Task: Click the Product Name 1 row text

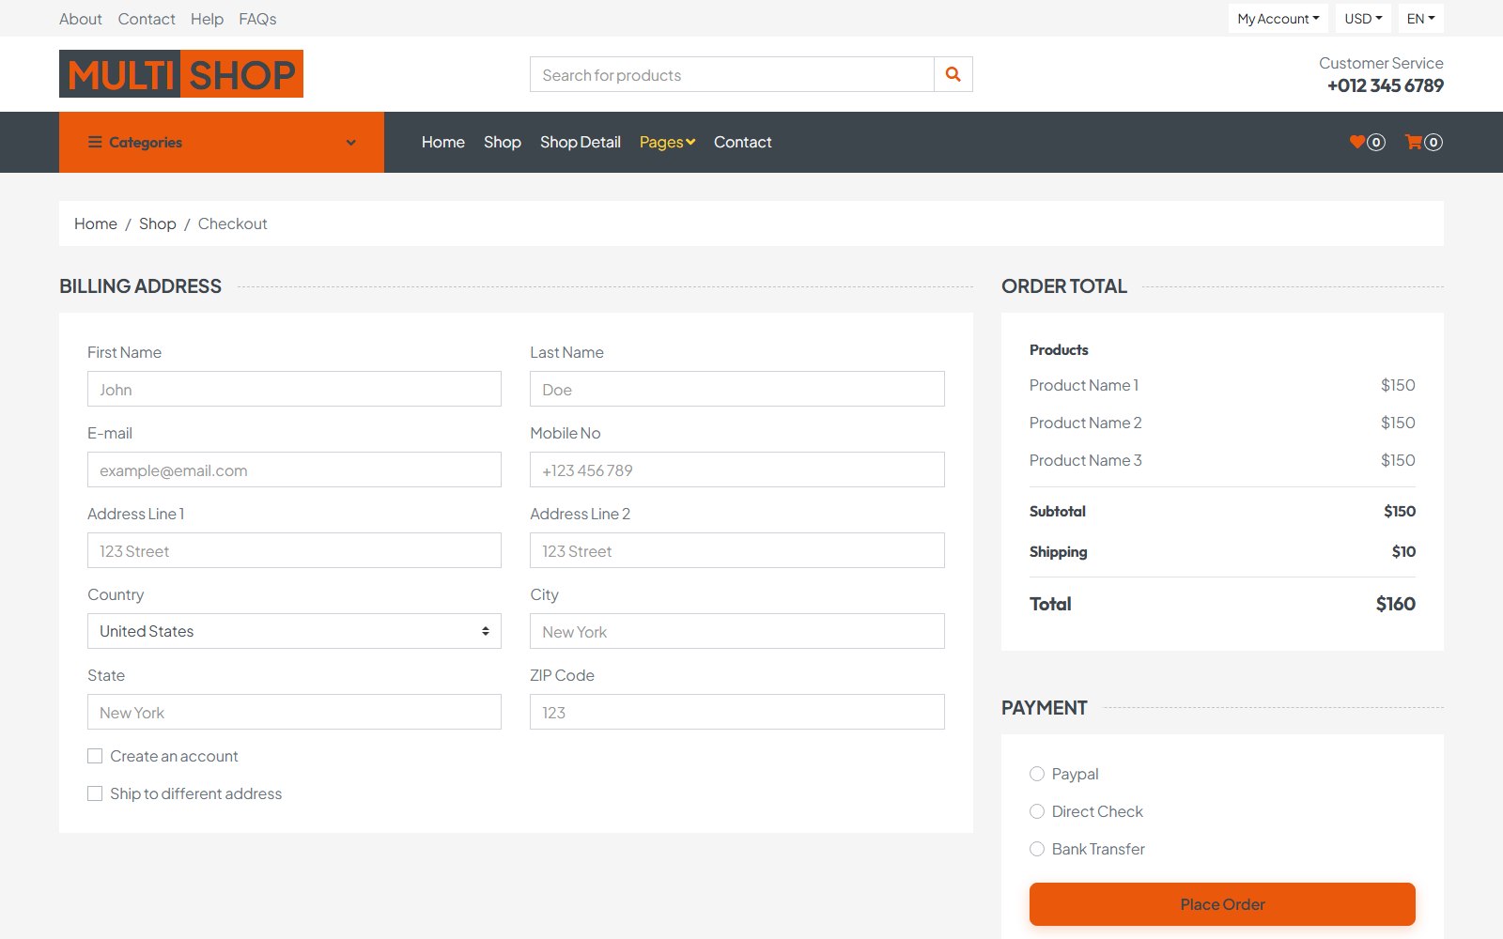Action: 1084,385
